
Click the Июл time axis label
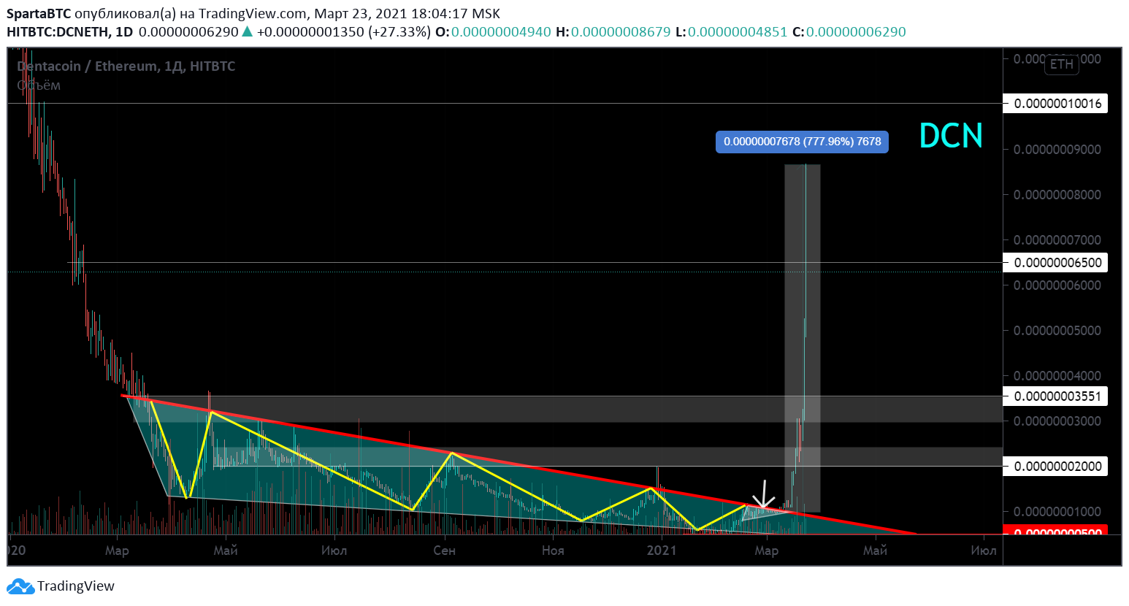coord(334,551)
